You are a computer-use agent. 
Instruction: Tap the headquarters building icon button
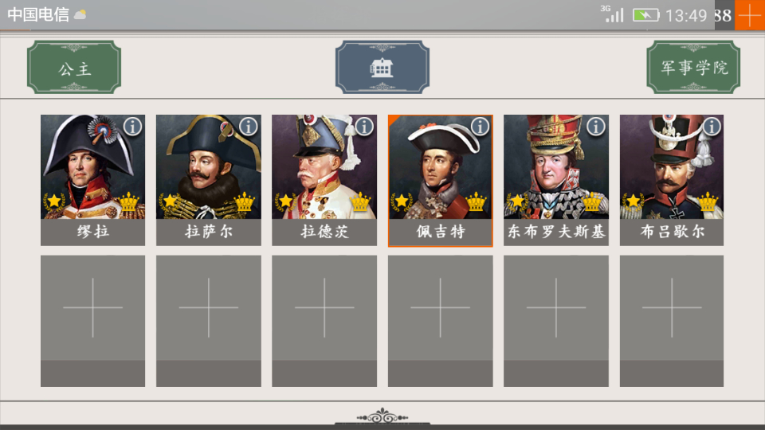click(382, 67)
